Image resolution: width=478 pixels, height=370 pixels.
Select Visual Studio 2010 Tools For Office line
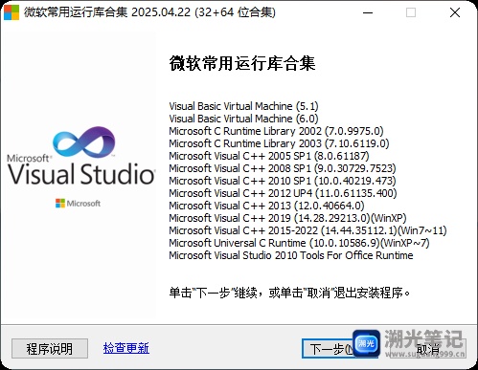click(x=291, y=255)
